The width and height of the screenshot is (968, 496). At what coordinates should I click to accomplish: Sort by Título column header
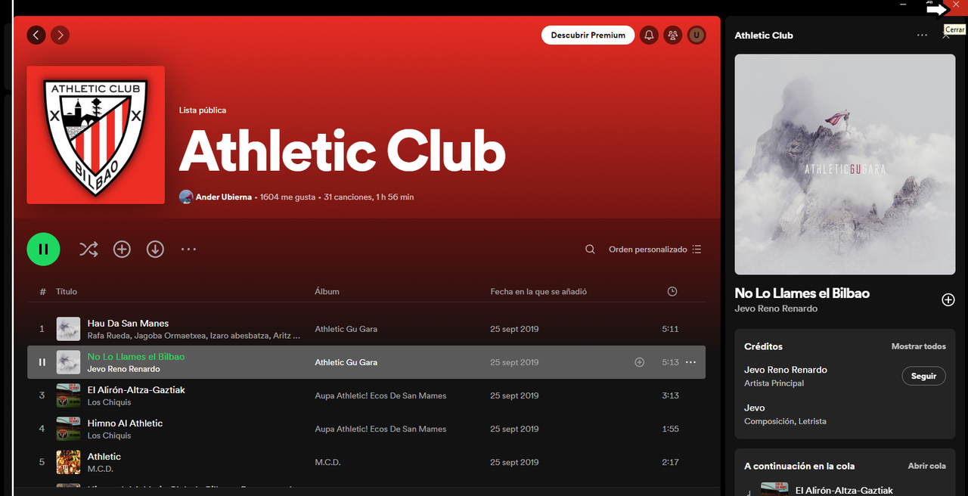67,291
